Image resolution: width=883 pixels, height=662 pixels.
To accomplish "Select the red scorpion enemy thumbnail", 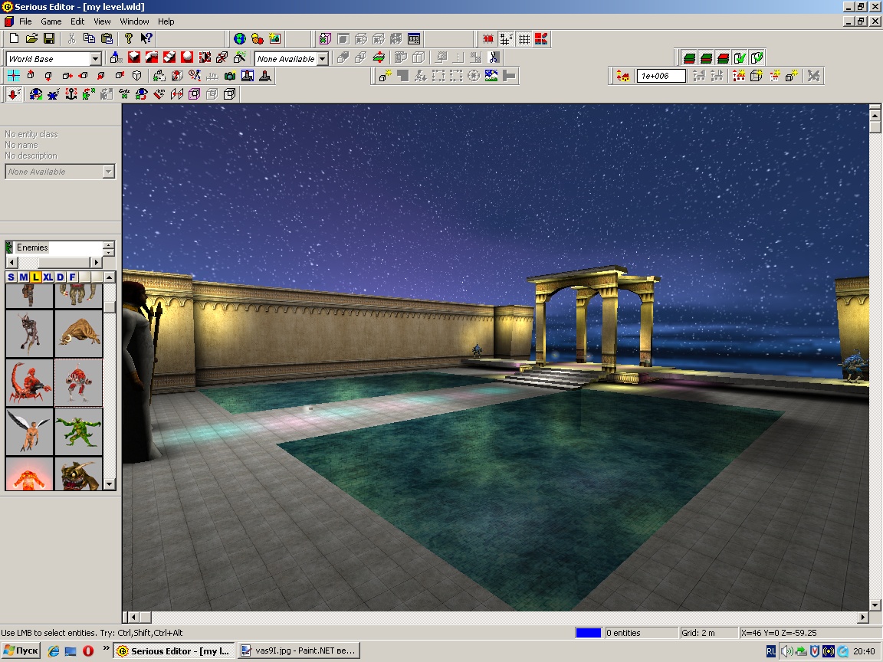I will click(x=29, y=383).
